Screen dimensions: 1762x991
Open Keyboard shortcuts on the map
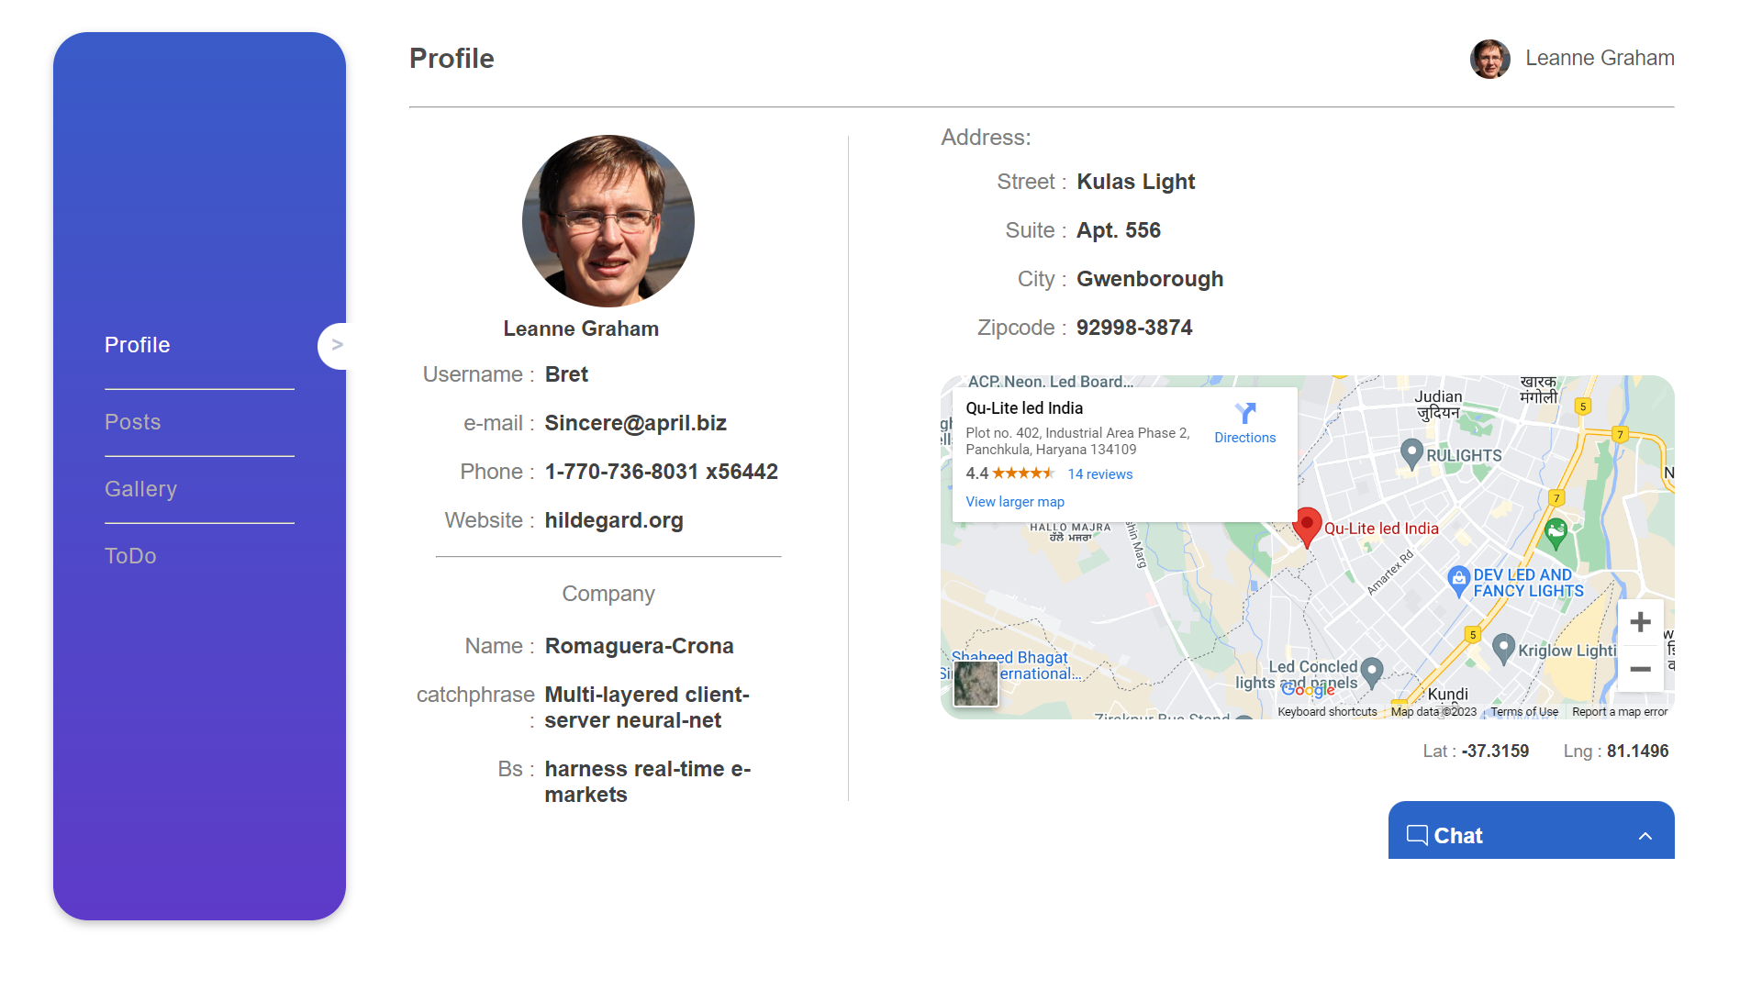point(1327,712)
